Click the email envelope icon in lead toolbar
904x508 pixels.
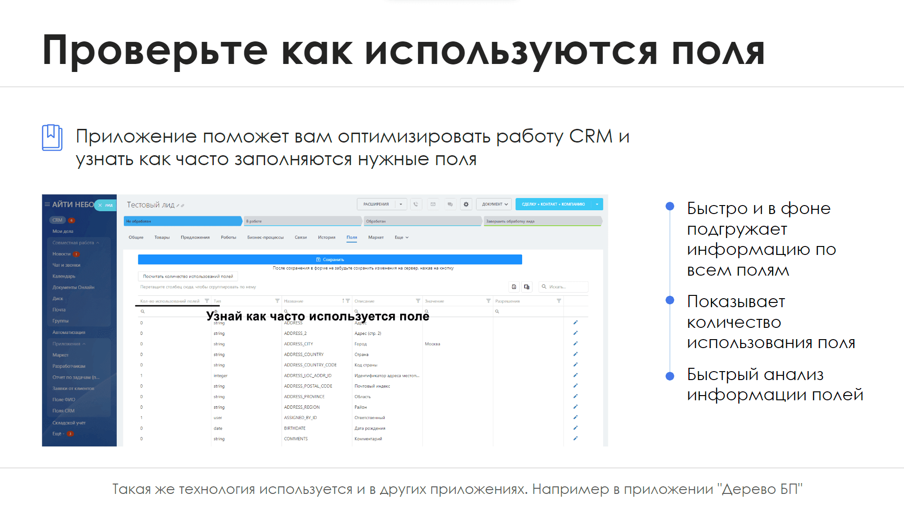[433, 204]
